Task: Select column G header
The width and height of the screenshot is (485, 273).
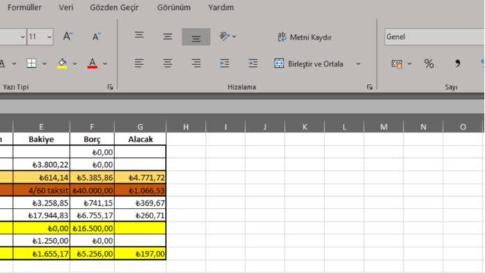Action: (x=140, y=127)
